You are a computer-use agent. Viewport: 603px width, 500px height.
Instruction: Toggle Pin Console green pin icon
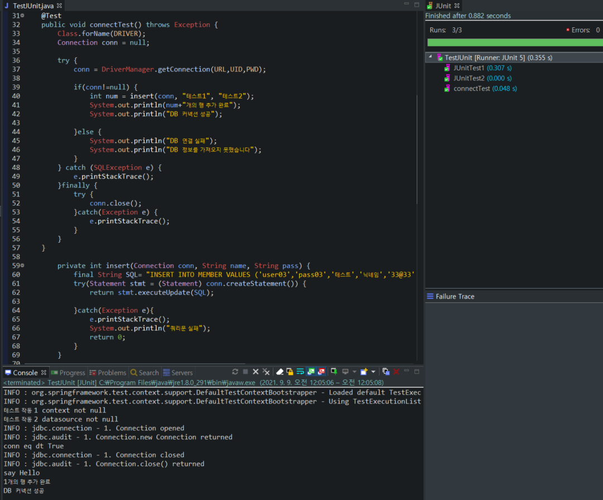tap(334, 372)
